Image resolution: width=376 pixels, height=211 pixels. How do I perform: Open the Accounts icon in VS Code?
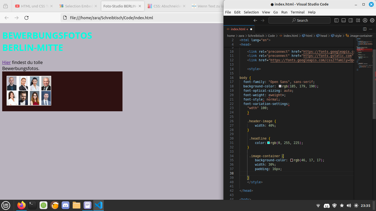tap(365, 20)
